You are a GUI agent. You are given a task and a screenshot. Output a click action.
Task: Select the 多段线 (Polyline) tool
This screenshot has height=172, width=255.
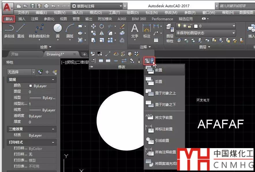pyautogui.click(x=9, y=31)
